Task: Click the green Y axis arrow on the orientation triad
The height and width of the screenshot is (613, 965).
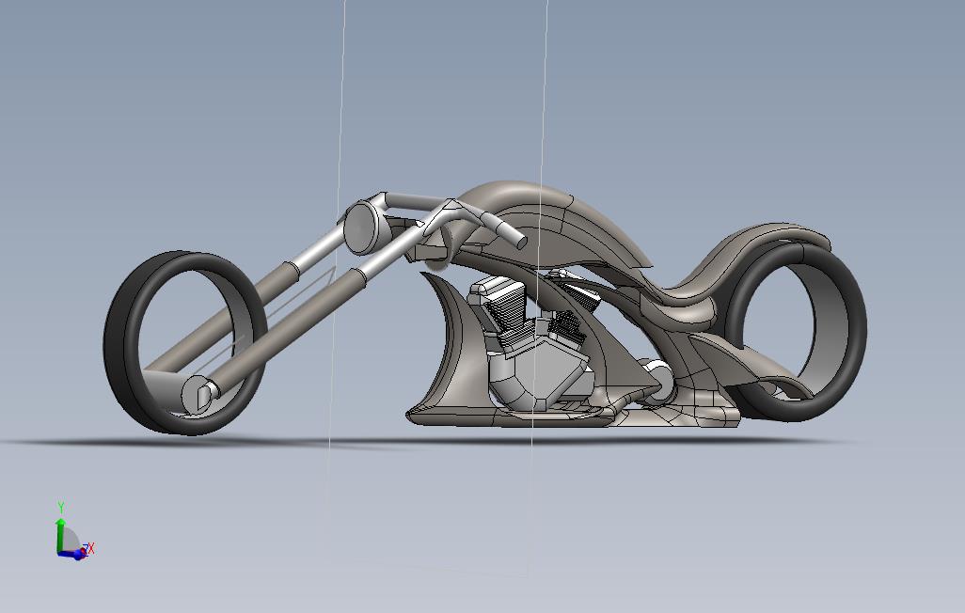Action: [x=60, y=534]
